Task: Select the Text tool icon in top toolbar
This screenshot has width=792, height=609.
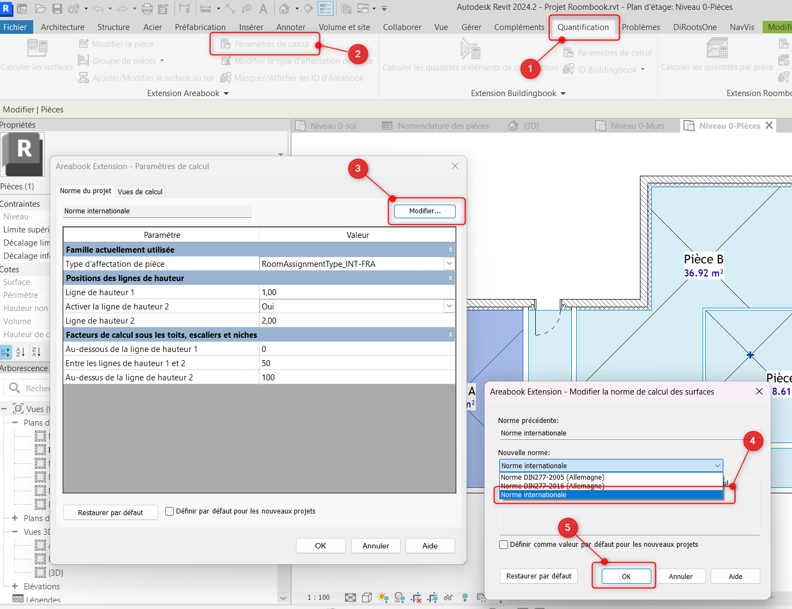Action: tap(263, 8)
